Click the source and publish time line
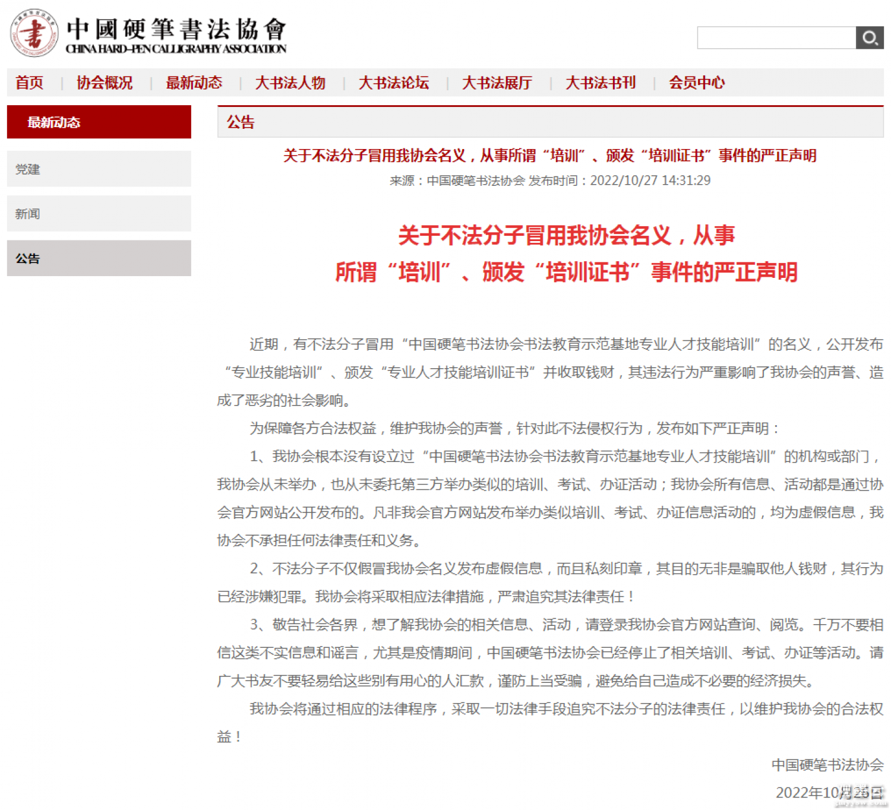The width and height of the screenshot is (891, 810). [549, 181]
